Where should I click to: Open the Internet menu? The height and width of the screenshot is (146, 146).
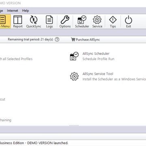coord(13,11)
